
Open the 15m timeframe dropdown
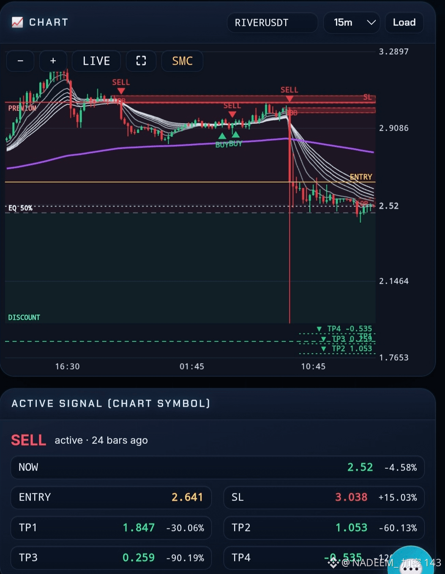[352, 22]
